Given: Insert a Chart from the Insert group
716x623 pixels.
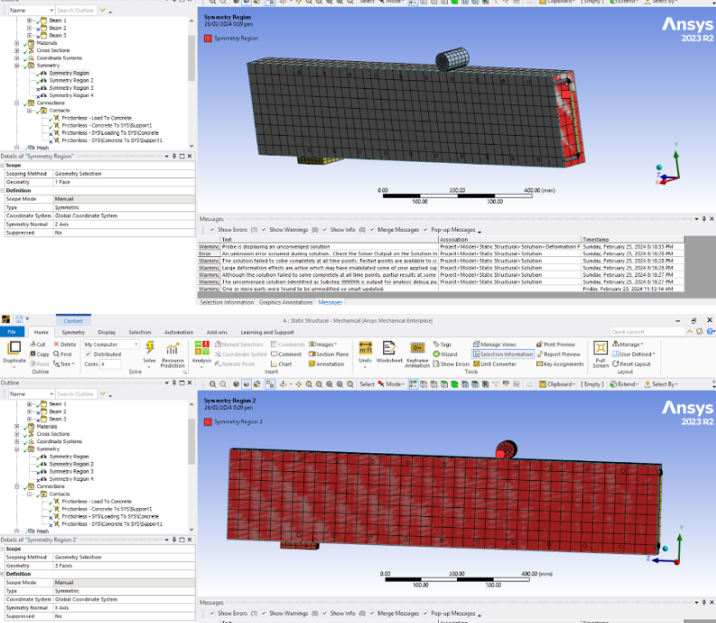Looking at the screenshot, I should click(x=282, y=364).
